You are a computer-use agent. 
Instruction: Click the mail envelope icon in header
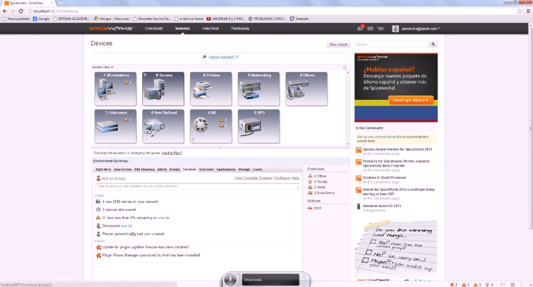click(371, 29)
